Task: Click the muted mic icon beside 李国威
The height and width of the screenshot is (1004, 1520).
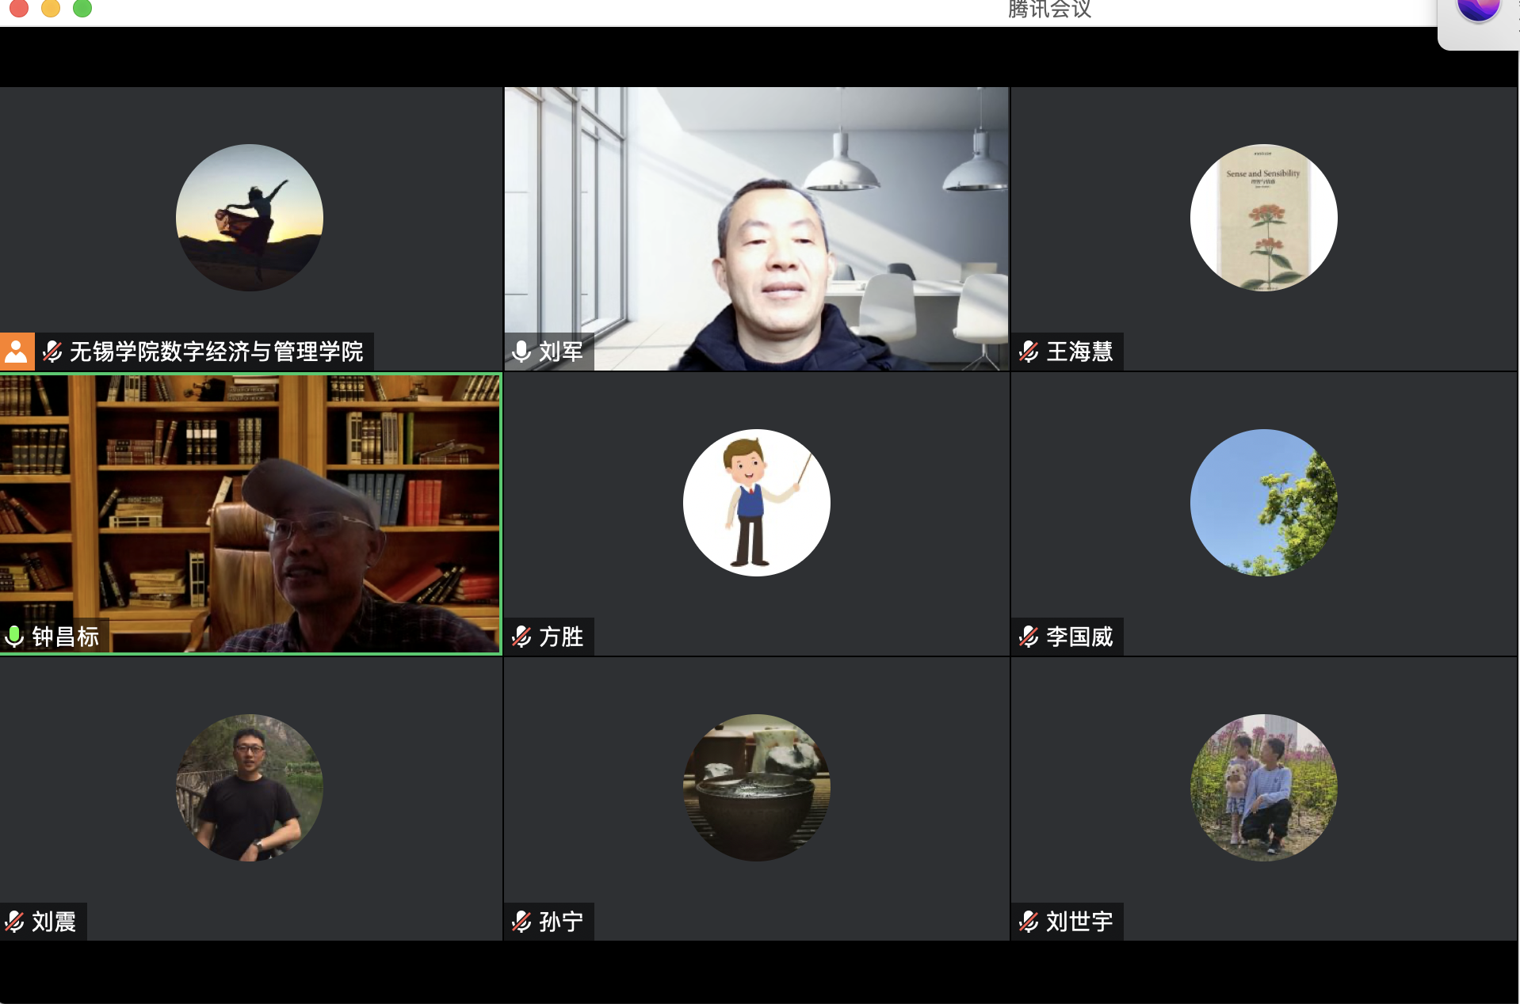Action: (x=1029, y=637)
